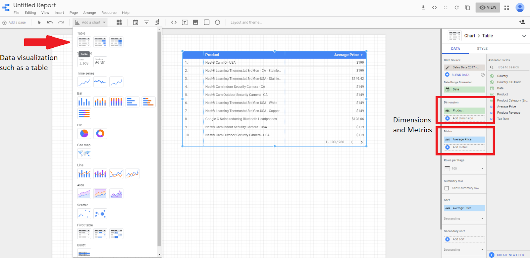Insert an image from the toolbar
This screenshot has height=258, width=530.
pos(196,22)
